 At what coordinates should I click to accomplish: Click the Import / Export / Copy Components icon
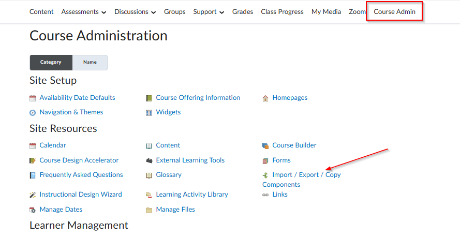coord(265,175)
